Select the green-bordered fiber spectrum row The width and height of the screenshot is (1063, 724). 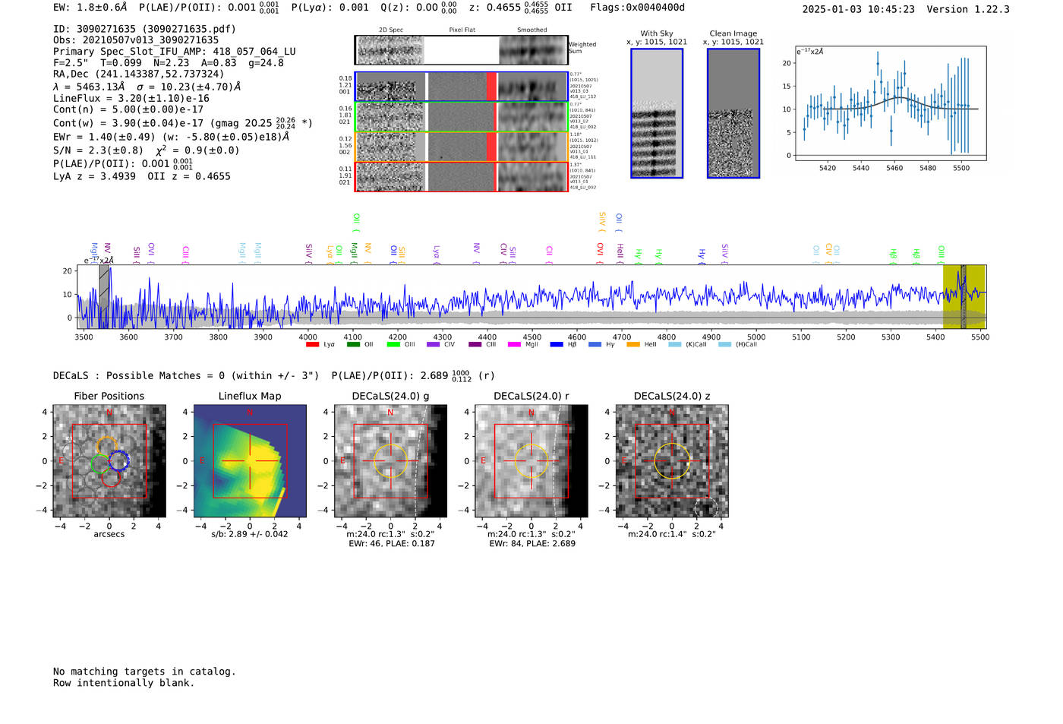pos(462,116)
